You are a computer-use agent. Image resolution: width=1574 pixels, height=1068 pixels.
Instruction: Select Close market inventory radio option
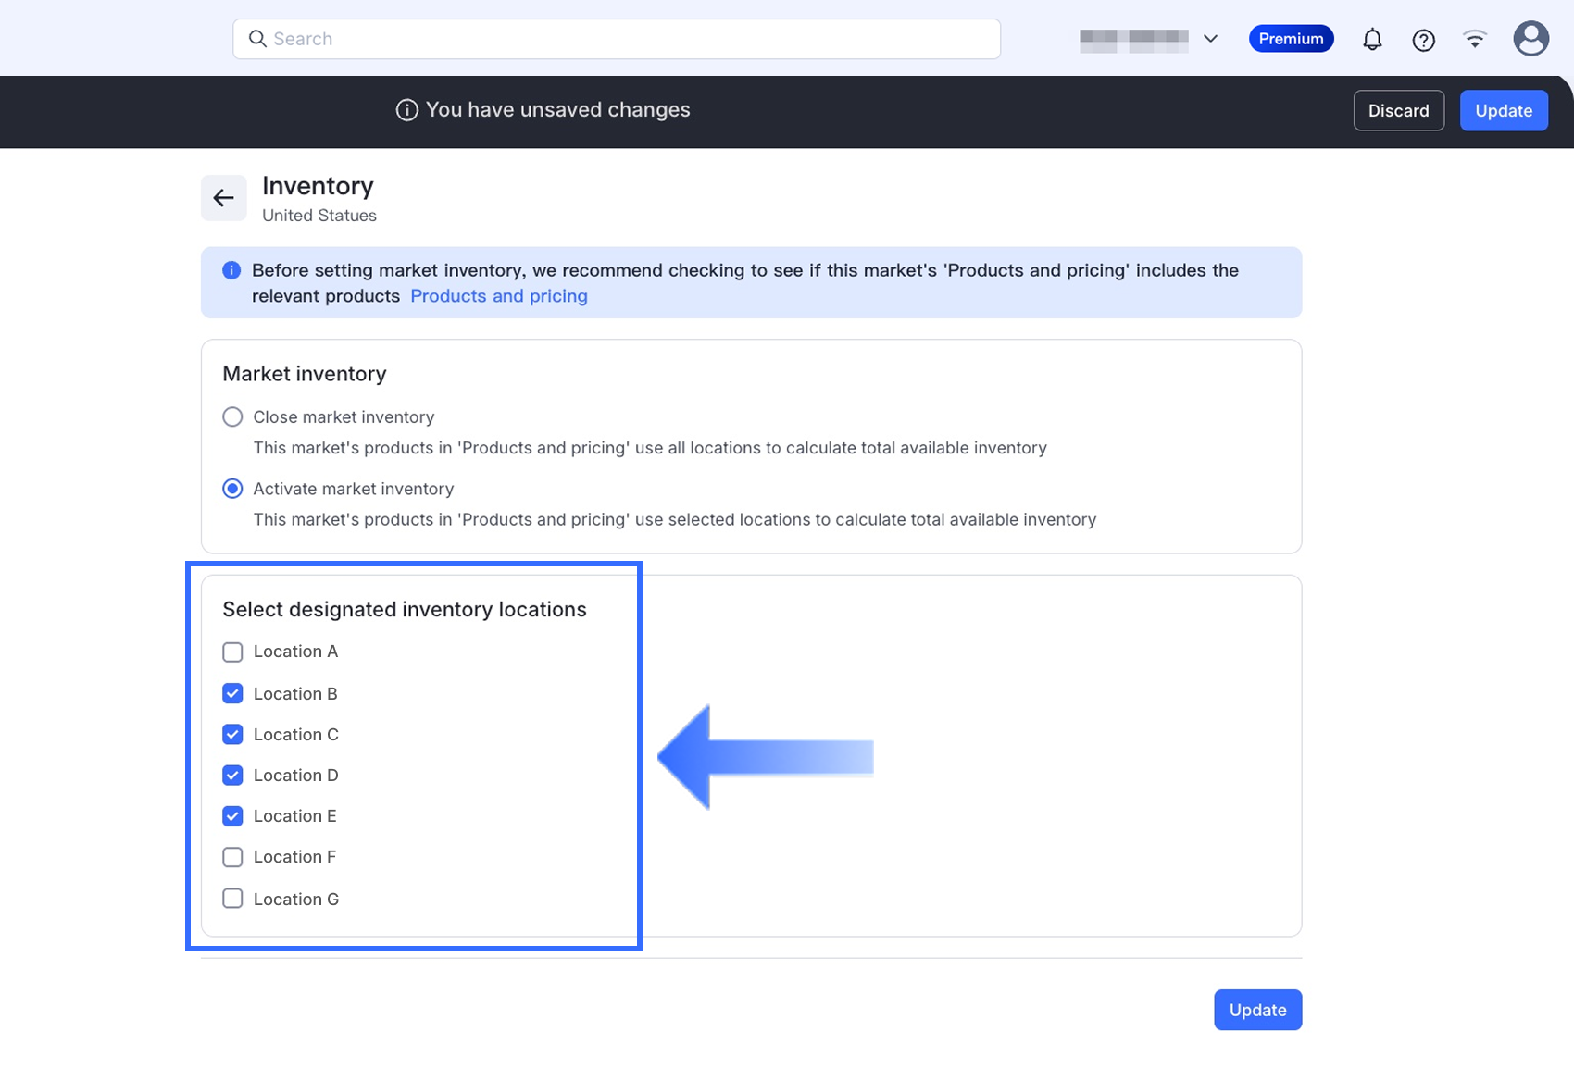[x=232, y=417]
